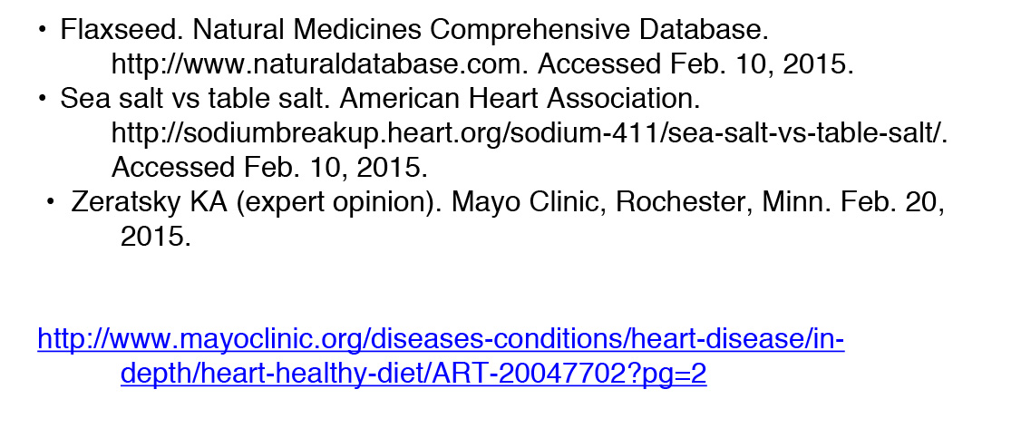Click the 2015 line under Zeratsky
Image resolution: width=1021 pixels, height=438 pixels.
tap(155, 238)
